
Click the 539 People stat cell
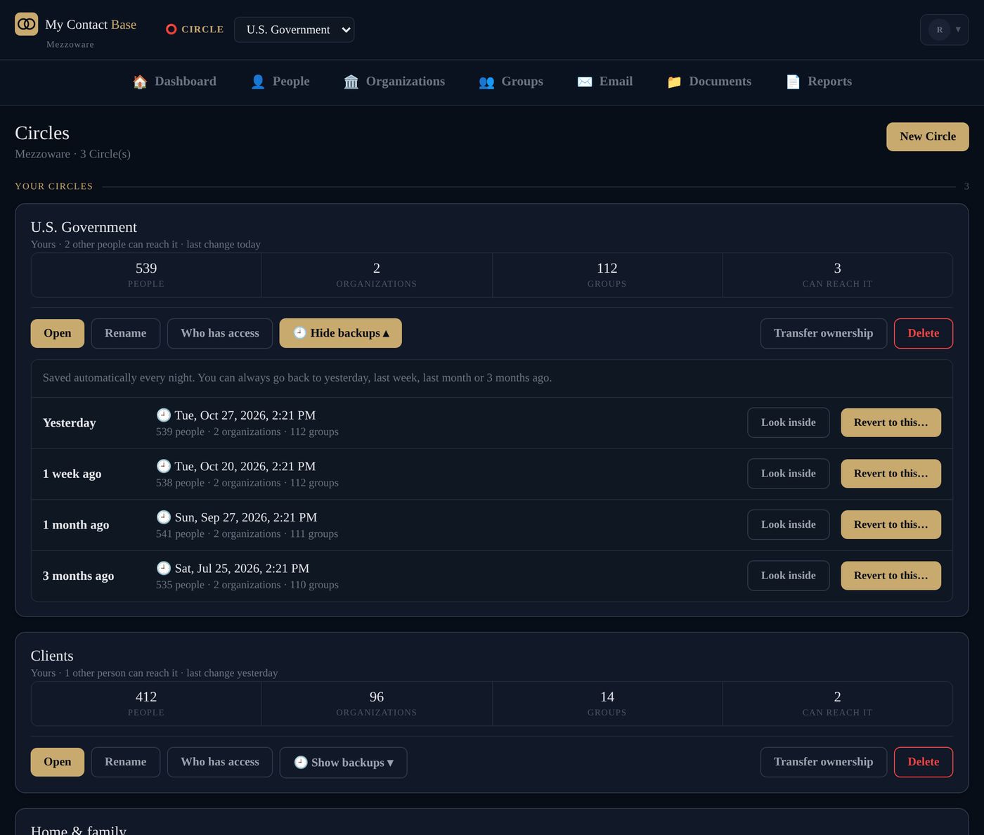[146, 275]
